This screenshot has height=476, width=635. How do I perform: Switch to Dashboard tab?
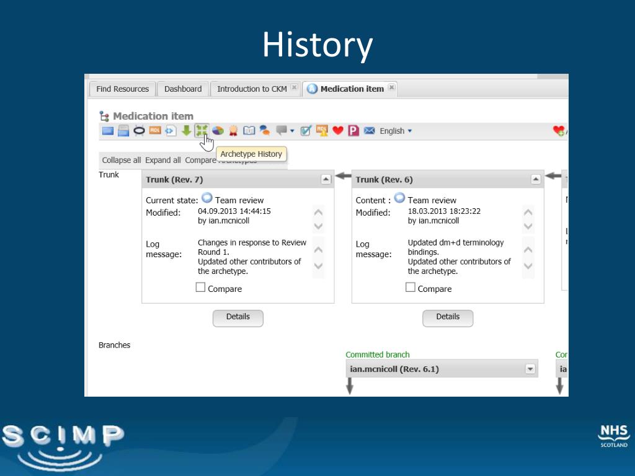pyautogui.click(x=183, y=89)
